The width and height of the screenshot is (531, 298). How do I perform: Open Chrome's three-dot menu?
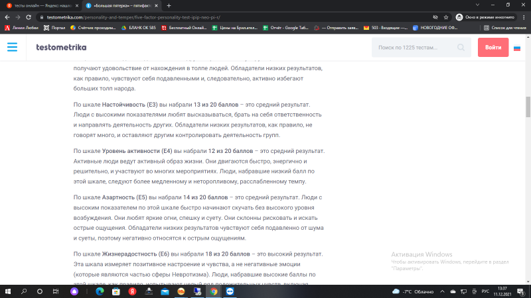pyautogui.click(x=523, y=17)
